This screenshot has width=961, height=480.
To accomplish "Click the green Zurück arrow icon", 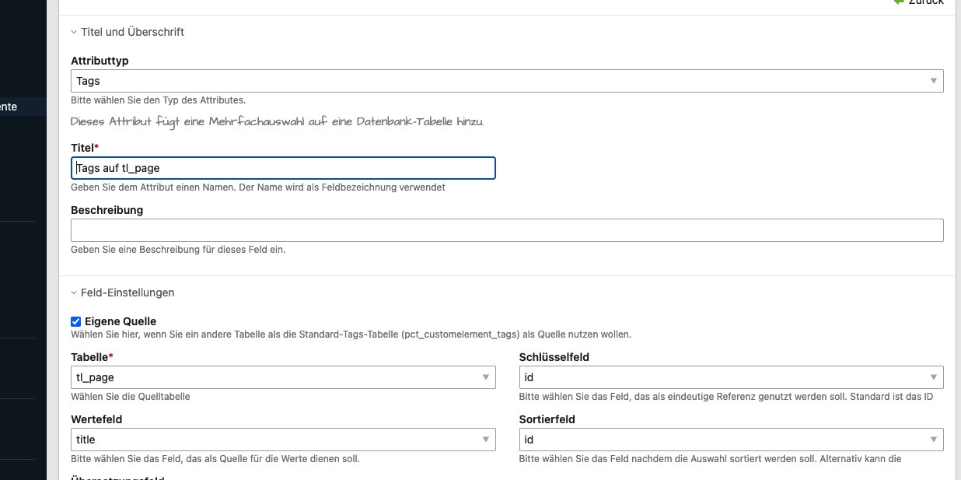I will click(x=900, y=2).
